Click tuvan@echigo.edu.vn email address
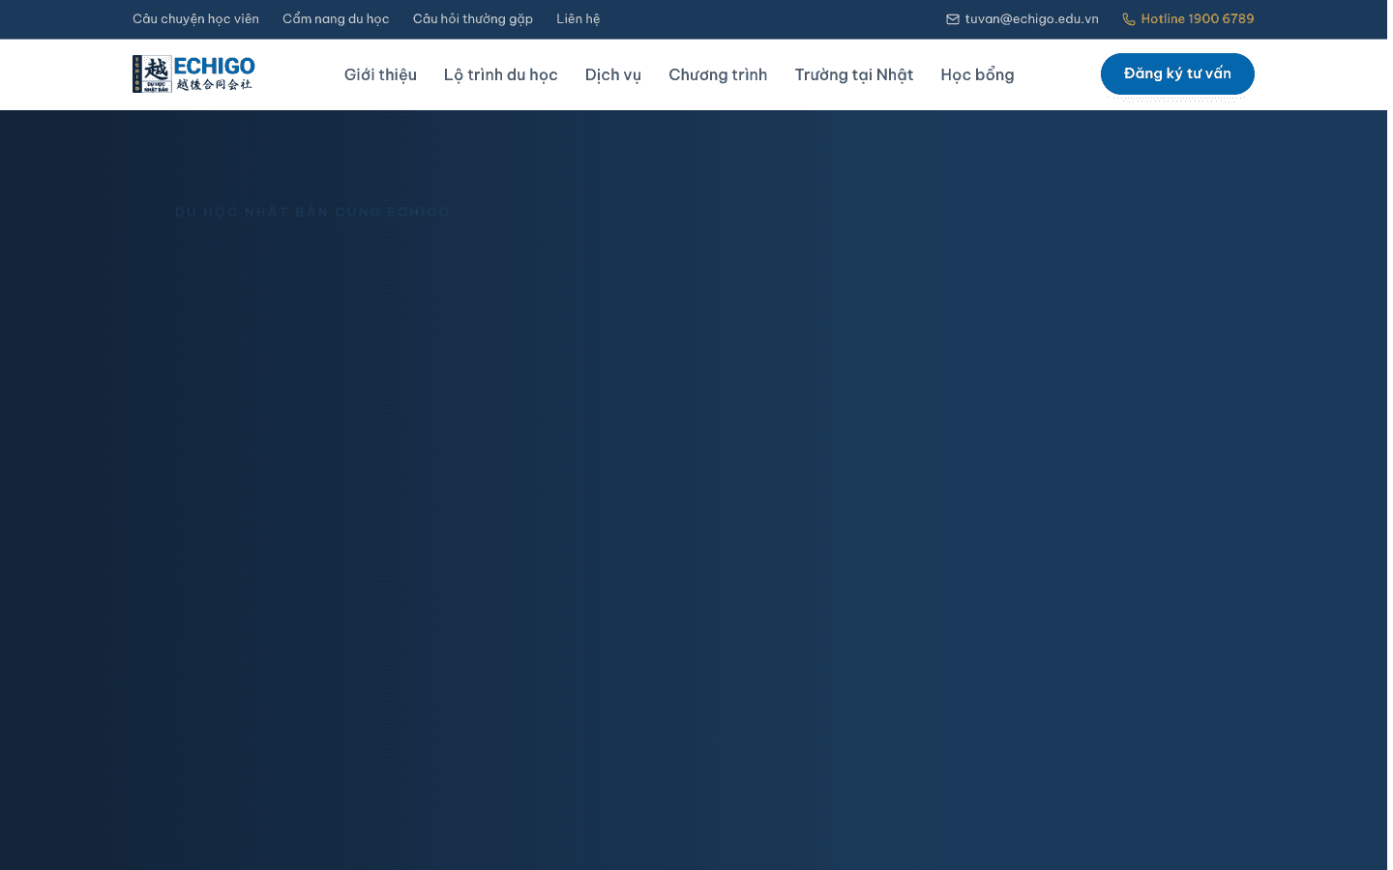Screen dimensions: 1393x870 tap(1031, 19)
